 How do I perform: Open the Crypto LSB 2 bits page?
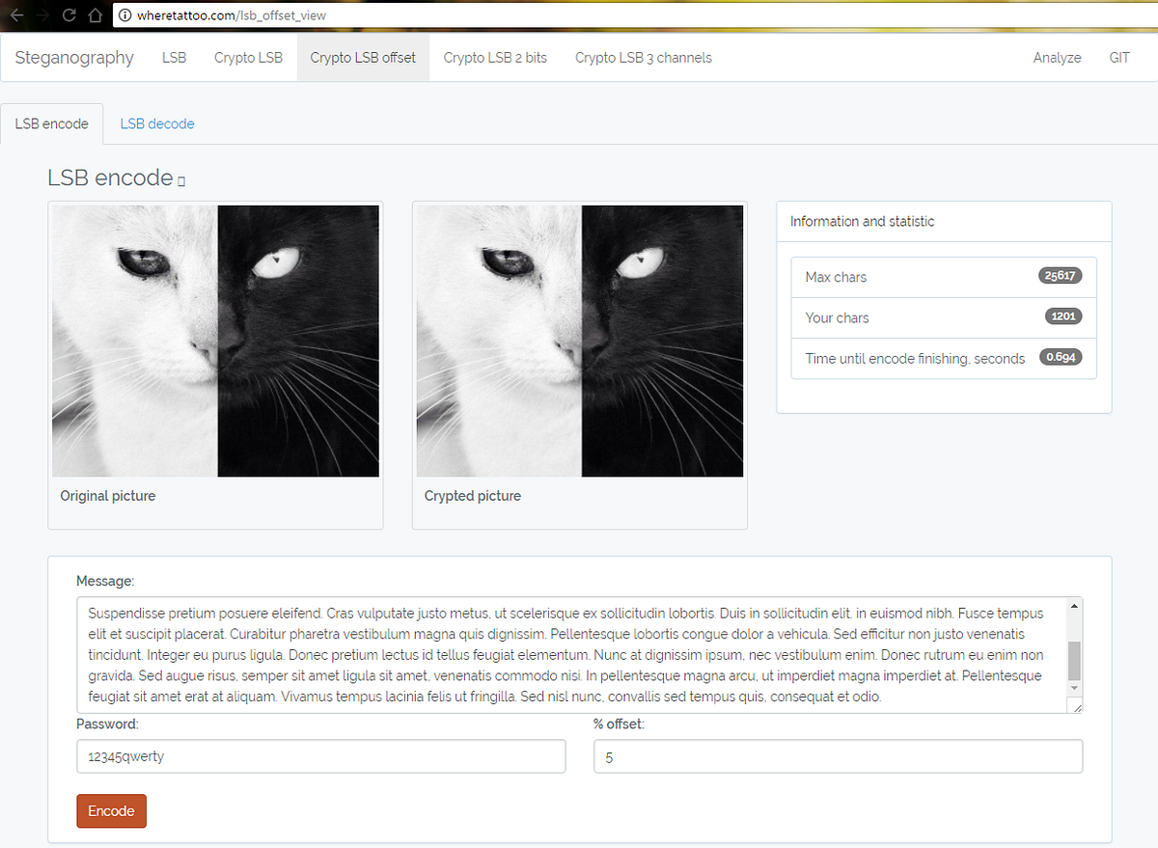click(495, 58)
